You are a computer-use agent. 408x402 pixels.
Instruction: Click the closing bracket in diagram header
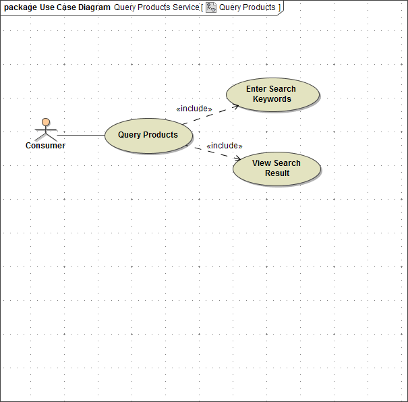(279, 7)
